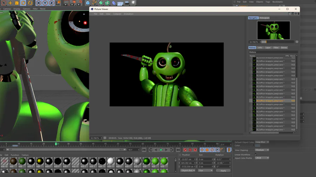Viewport: 316px width, 177px height.
Task: Add a Cube primitive object
Action: (88, 3)
